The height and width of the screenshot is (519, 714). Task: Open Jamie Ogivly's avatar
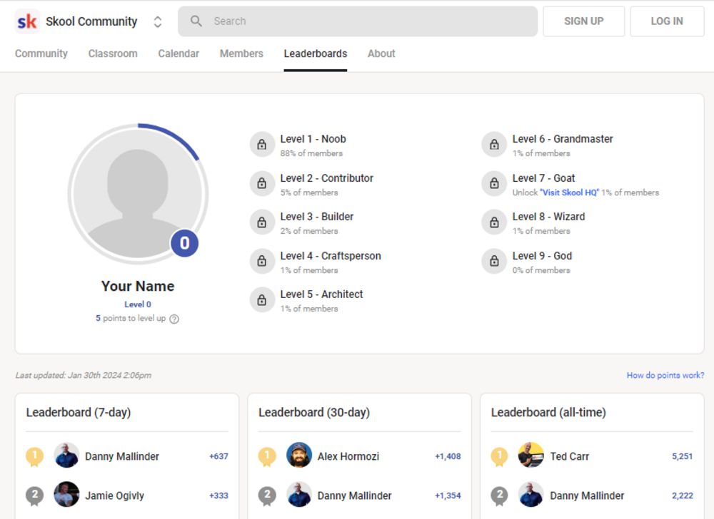click(x=66, y=495)
